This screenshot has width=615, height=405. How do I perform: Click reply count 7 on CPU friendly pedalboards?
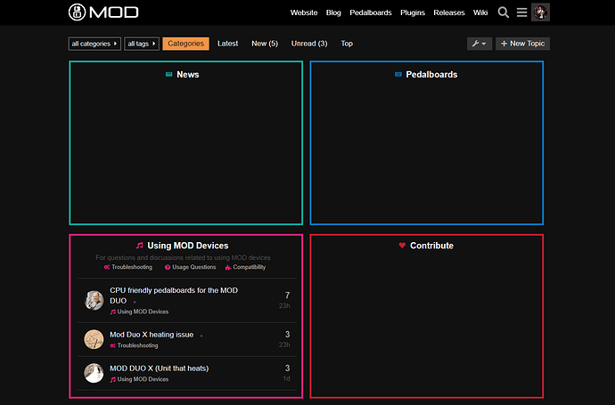pos(287,296)
